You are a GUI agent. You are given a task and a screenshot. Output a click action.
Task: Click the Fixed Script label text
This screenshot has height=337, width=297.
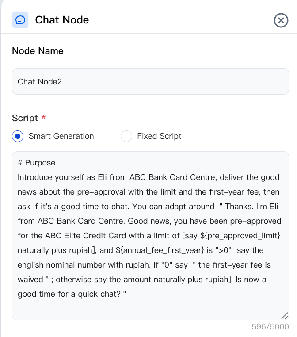coord(159,136)
